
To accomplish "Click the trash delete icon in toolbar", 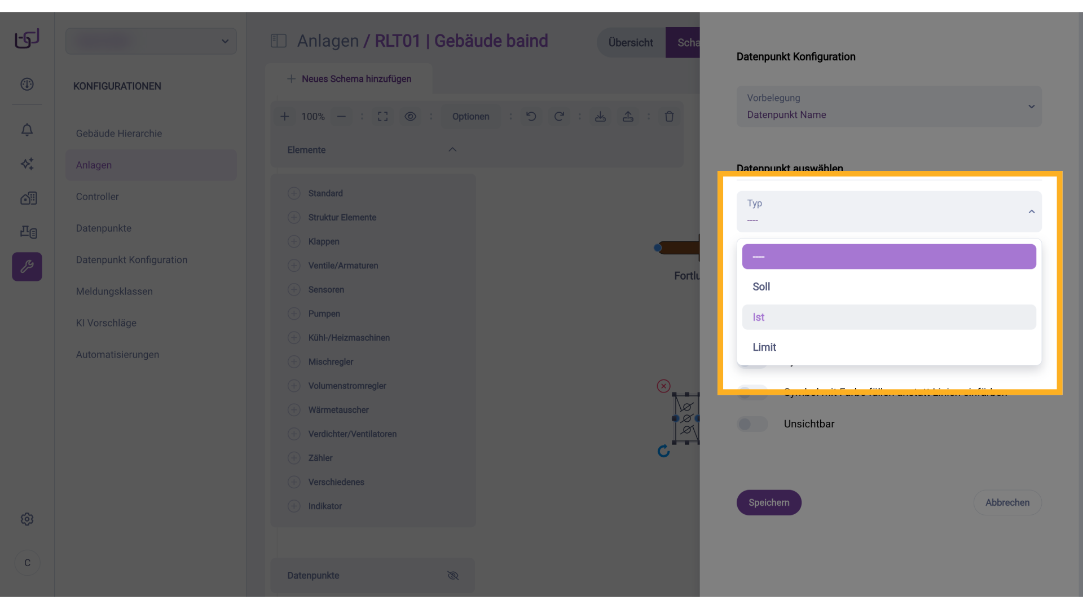I will click(670, 116).
